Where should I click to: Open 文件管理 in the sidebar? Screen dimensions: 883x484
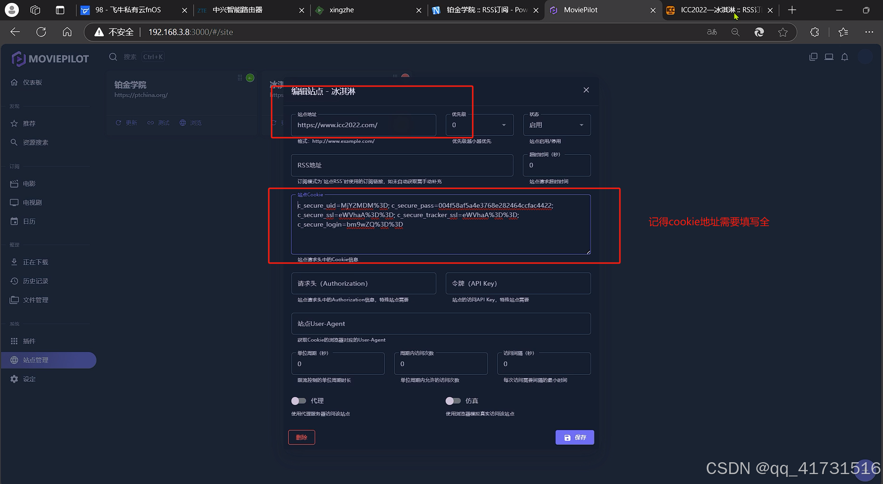(29, 300)
